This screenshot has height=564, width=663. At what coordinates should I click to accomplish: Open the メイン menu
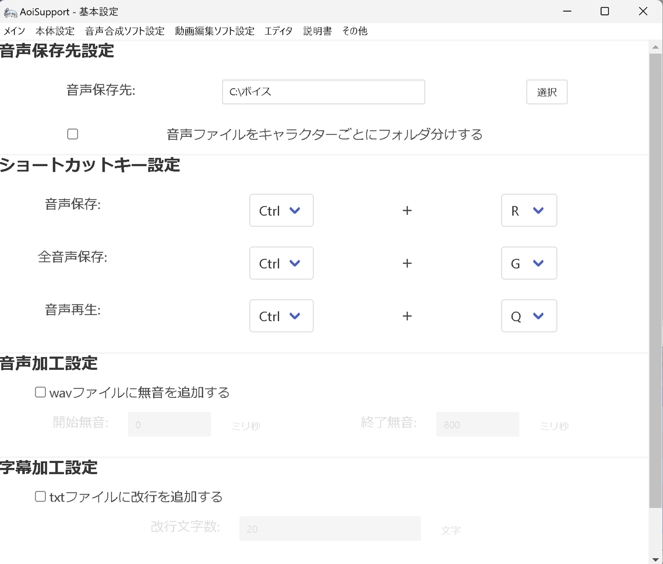14,31
